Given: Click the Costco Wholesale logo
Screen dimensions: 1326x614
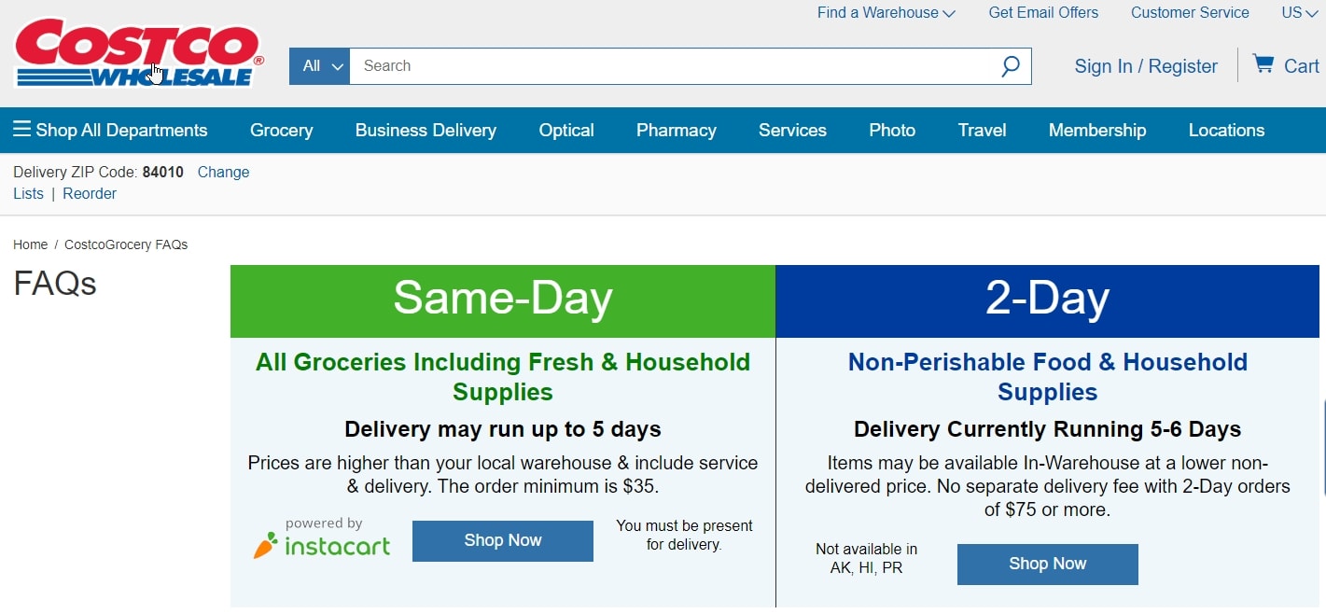Looking at the screenshot, I should (x=138, y=52).
